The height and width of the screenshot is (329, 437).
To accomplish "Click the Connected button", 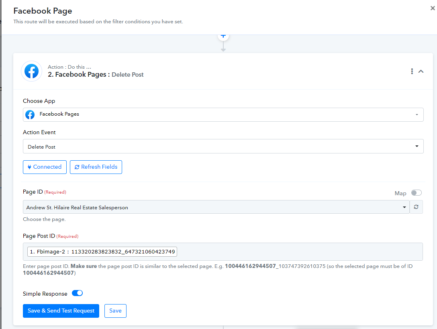I will pyautogui.click(x=45, y=167).
